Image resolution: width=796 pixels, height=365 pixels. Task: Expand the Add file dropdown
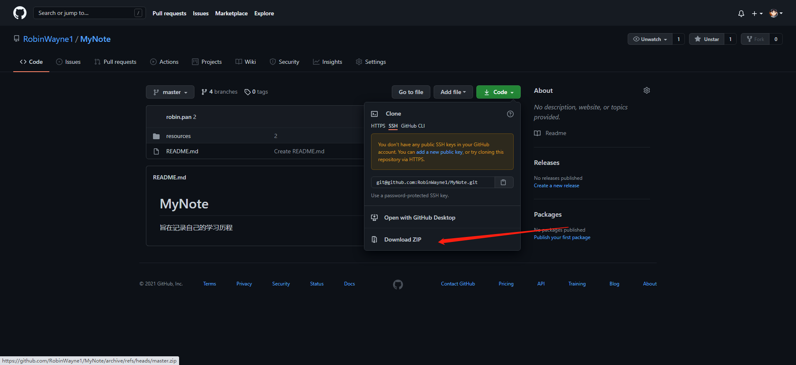coord(453,92)
